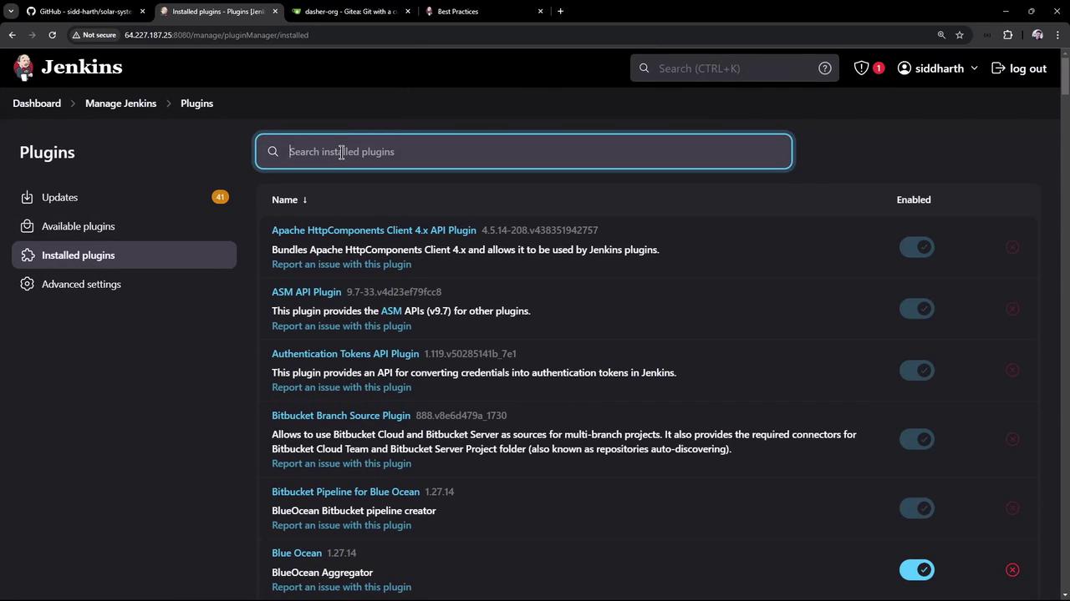Viewport: 1070px width, 601px height.
Task: Open the ASM API Plugin link
Action: [306, 292]
